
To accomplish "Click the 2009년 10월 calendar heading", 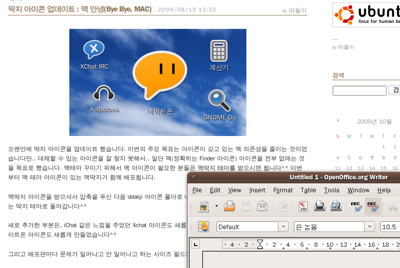I will tap(374, 122).
